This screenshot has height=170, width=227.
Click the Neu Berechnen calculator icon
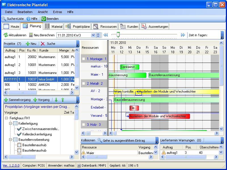tap(31, 35)
